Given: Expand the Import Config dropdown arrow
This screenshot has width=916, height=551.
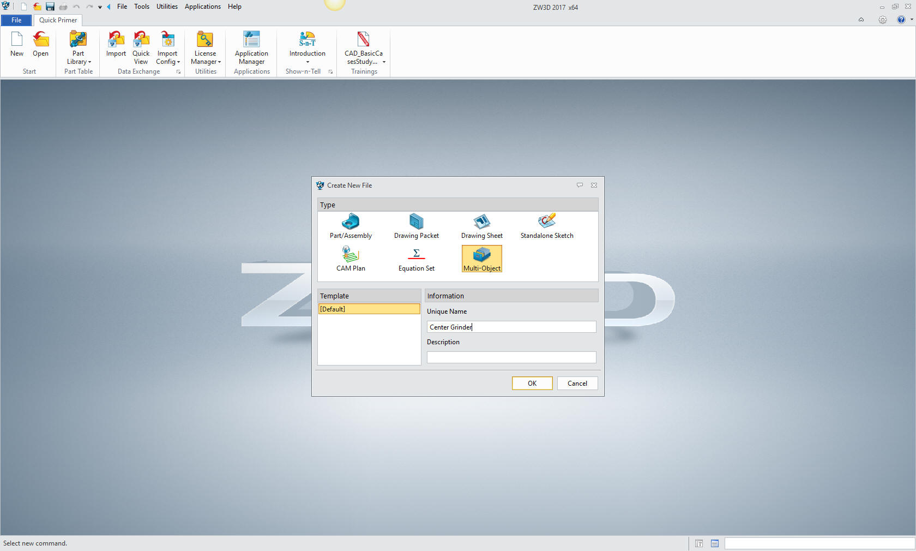Looking at the screenshot, I should pyautogui.click(x=178, y=62).
